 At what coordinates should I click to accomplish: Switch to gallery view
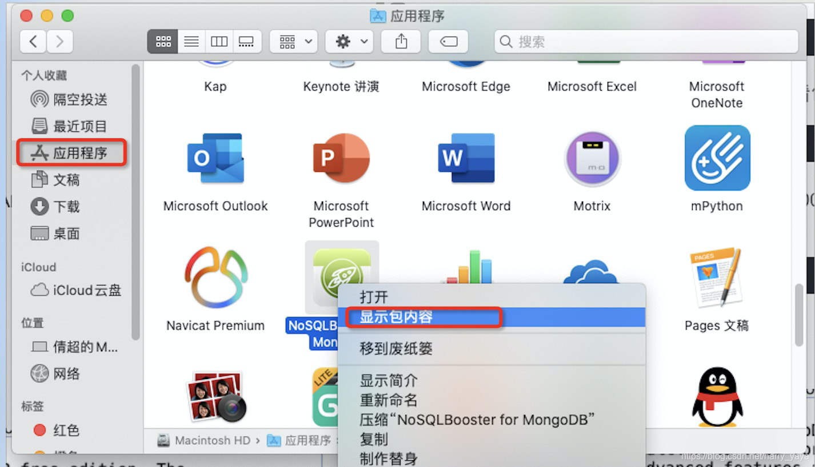[x=247, y=42]
